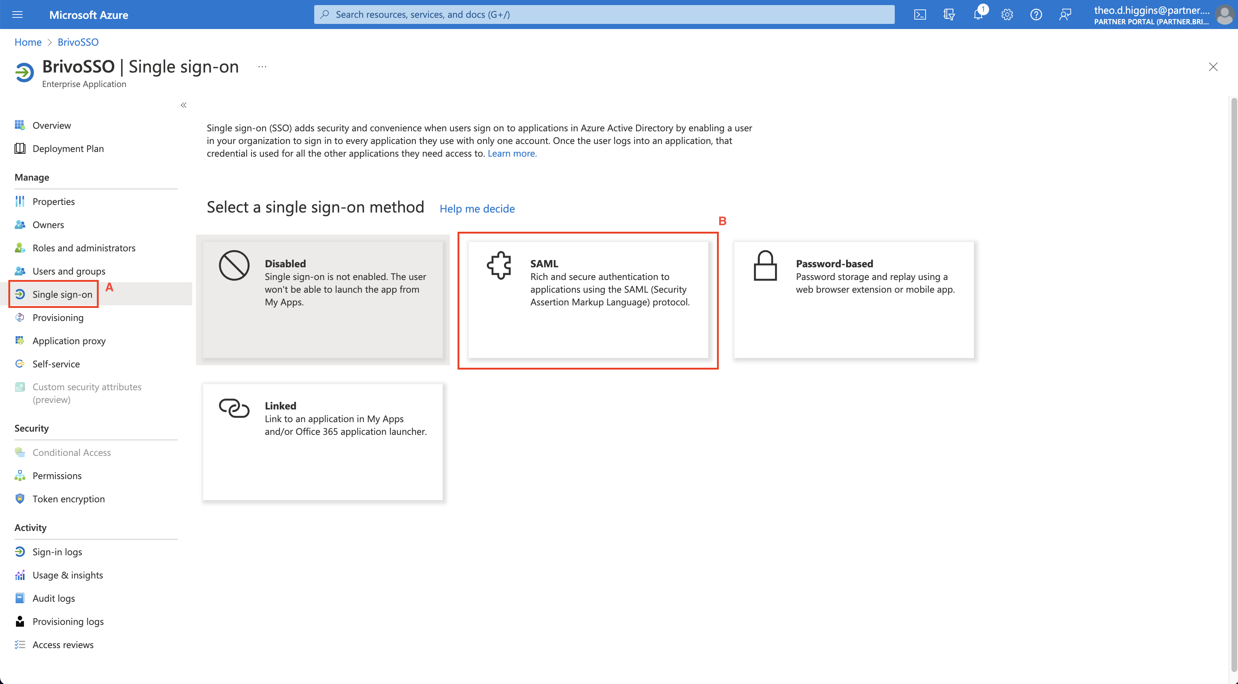Screen dimensions: 1238x684
Task: Open the hamburger portal menu
Action: [x=17, y=15]
